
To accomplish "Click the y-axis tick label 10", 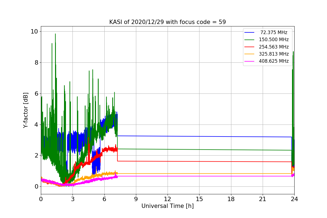I will [34, 32].
